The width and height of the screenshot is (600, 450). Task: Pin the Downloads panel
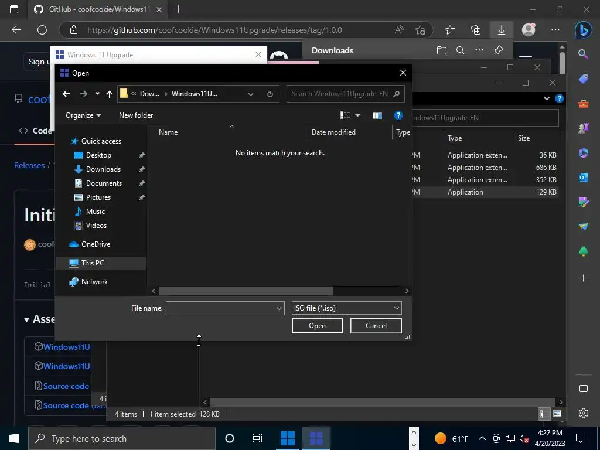tap(498, 50)
